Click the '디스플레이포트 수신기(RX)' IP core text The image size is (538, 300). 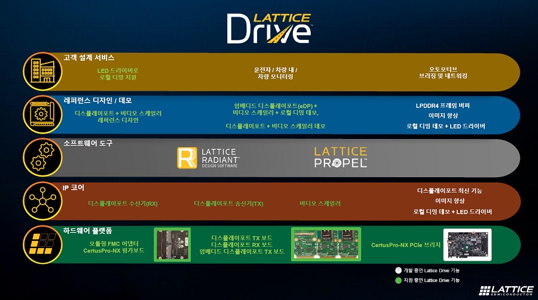pyautogui.click(x=123, y=203)
